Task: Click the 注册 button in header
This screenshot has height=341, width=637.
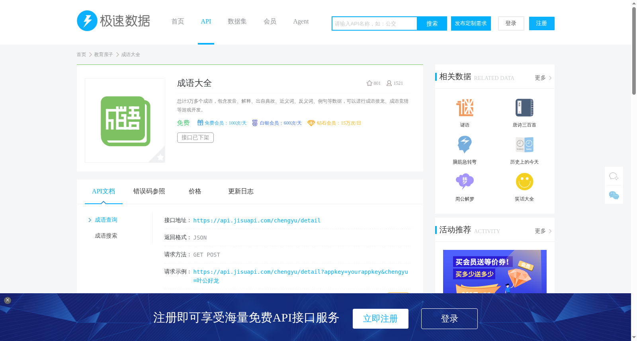Action: click(x=542, y=23)
